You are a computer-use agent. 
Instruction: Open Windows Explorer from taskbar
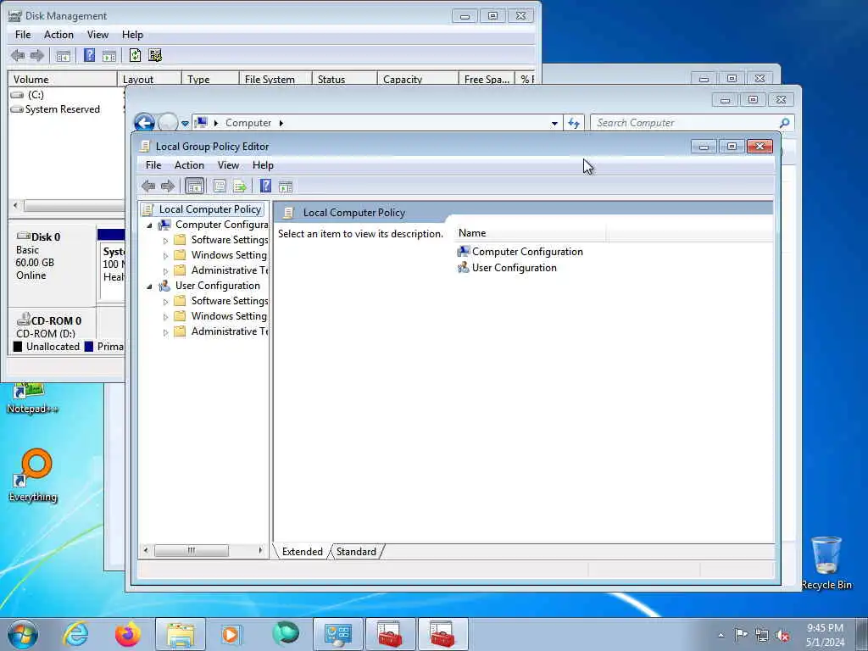coord(181,634)
